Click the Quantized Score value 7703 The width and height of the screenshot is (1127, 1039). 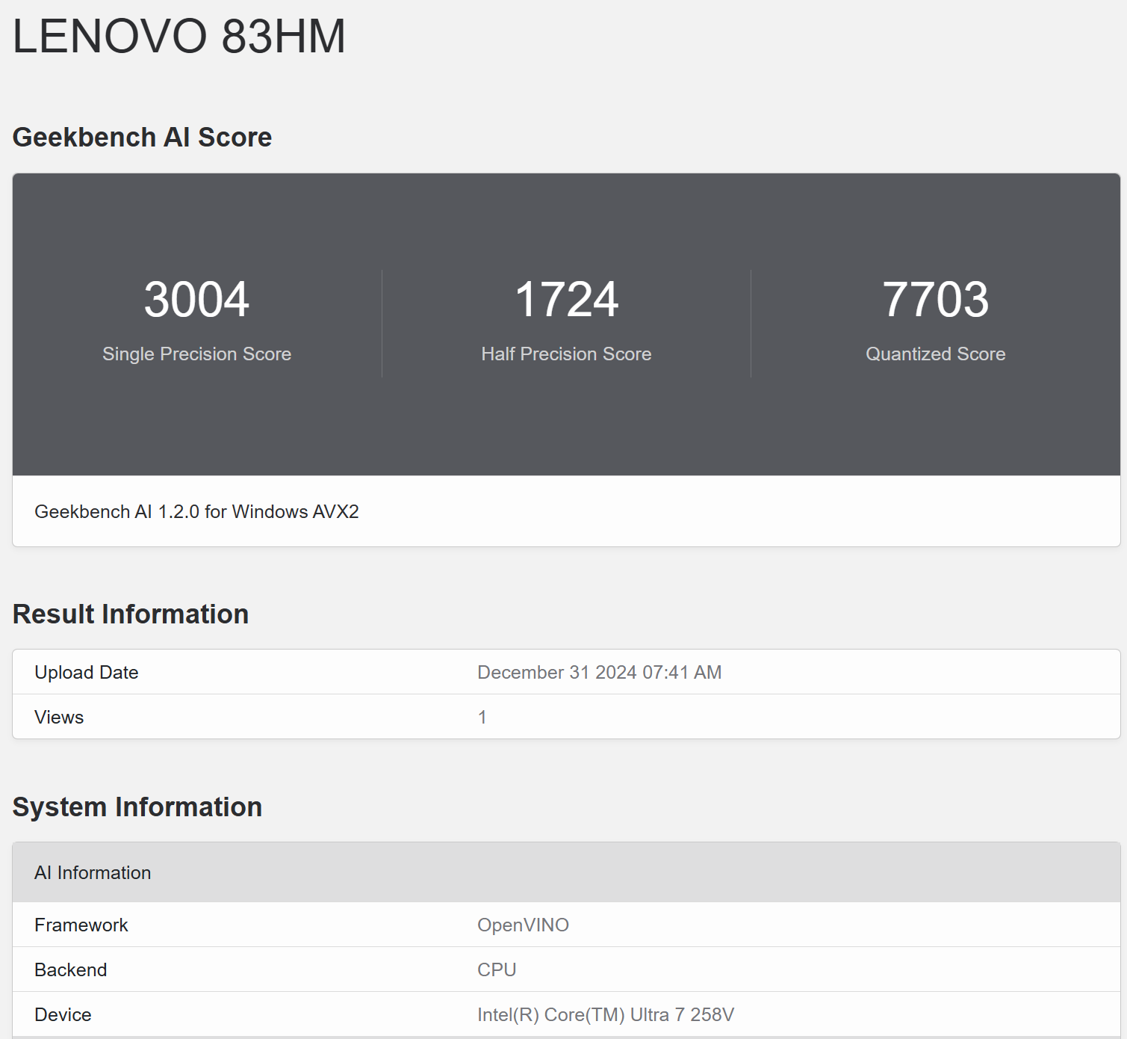pyautogui.click(x=935, y=299)
